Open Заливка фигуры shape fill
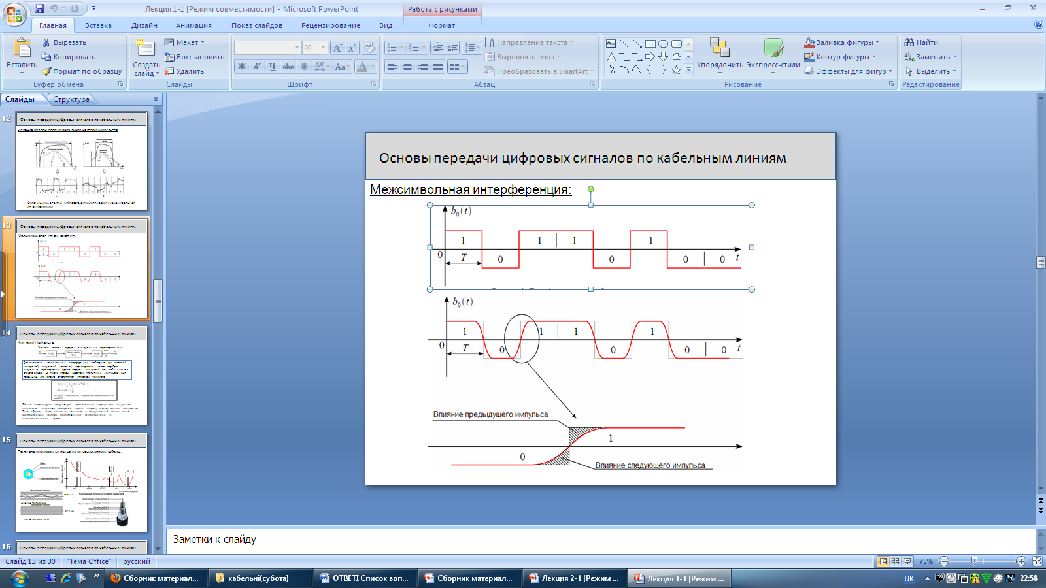Screen dimensions: 1046x588 tap(842, 42)
